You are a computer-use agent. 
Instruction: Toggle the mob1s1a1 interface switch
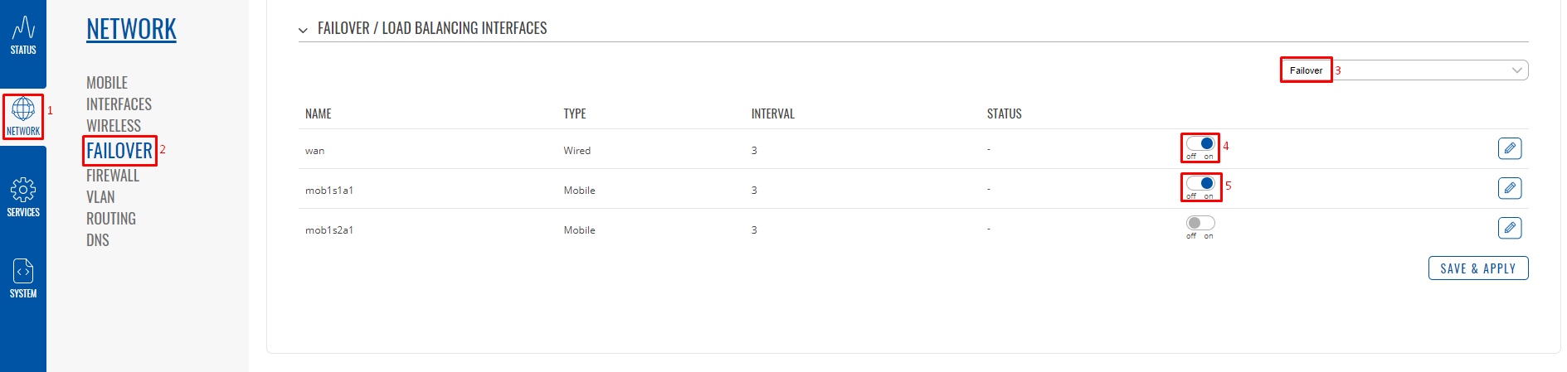(x=1200, y=183)
